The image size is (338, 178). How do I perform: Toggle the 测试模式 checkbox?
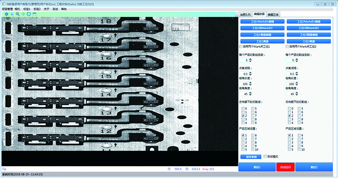[x=265, y=156]
